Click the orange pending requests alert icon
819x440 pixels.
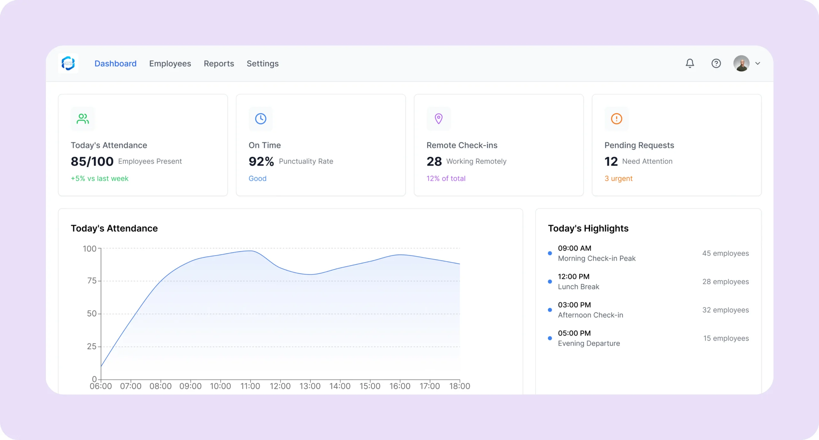tap(616, 119)
